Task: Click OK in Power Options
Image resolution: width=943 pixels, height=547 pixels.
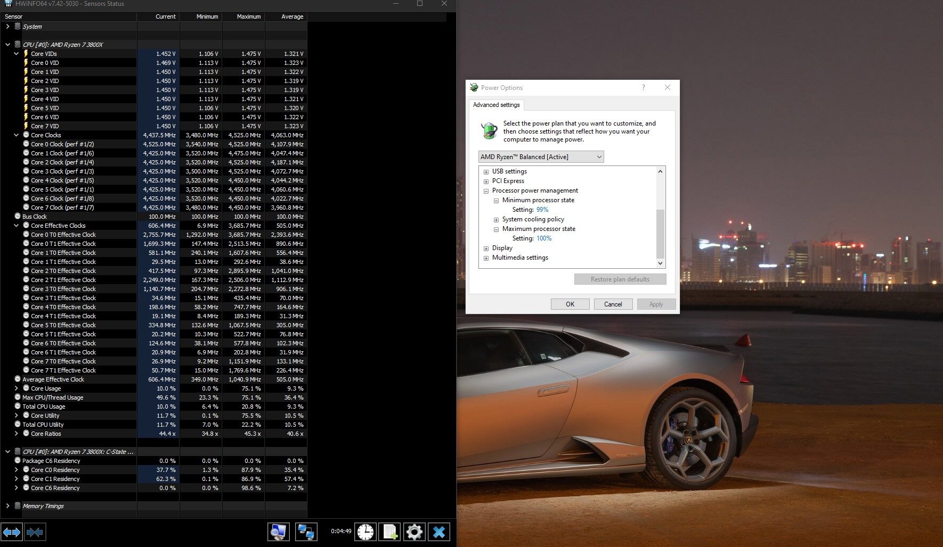Action: tap(570, 304)
